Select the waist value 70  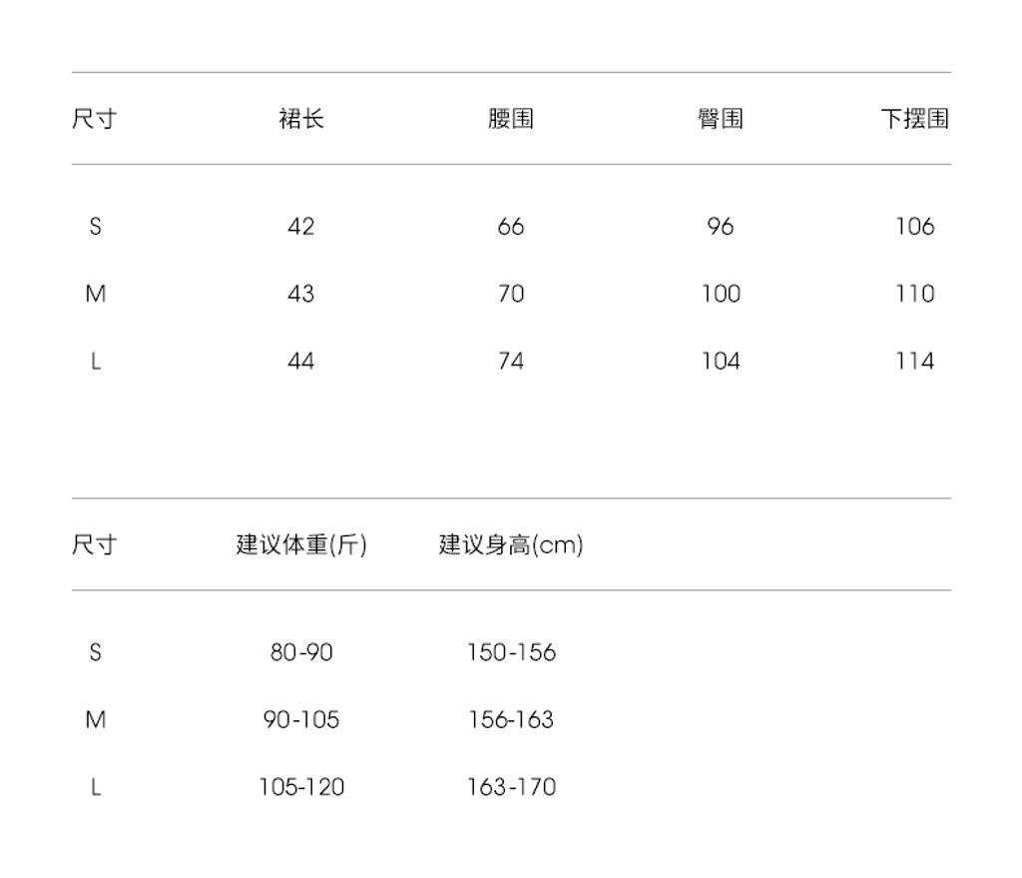click(510, 294)
